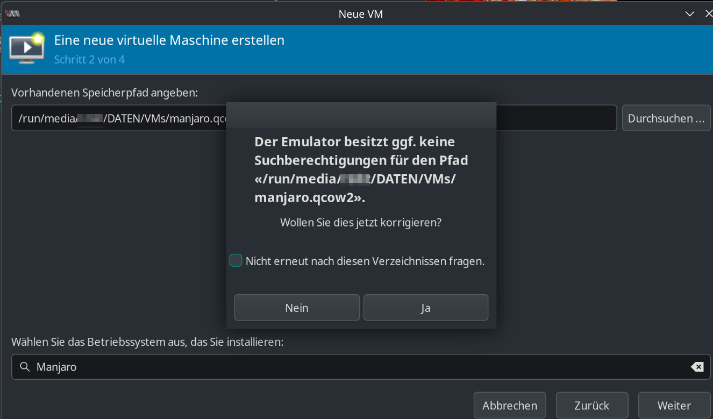The image size is (713, 419).
Task: Enable 'Nicht erneut nach diesen Verzeichnissen fragen' checkbox
Action: (x=236, y=261)
